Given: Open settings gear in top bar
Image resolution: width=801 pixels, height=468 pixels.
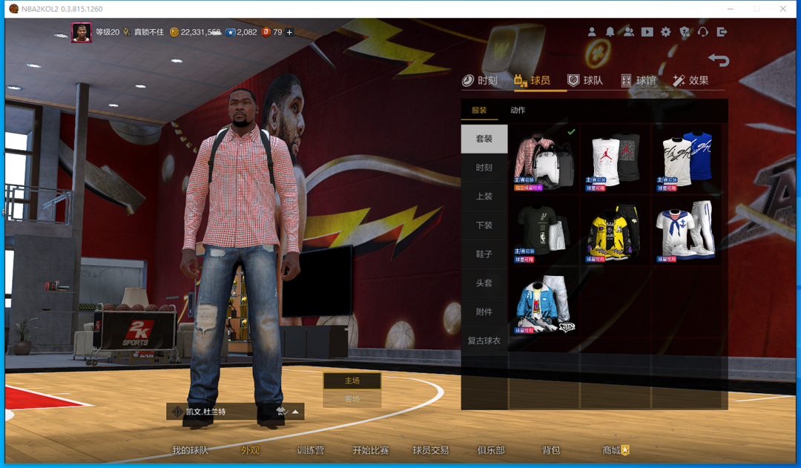Looking at the screenshot, I should coord(665,32).
